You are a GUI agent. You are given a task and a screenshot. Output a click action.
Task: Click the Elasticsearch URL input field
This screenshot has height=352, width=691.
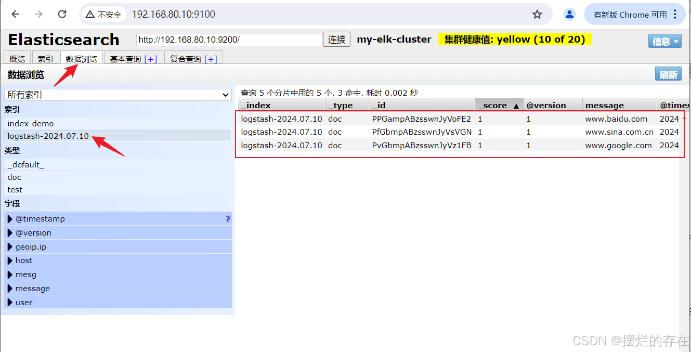(x=229, y=40)
